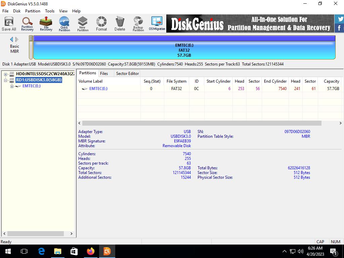Go to the next disk with right arrow

[17, 39]
